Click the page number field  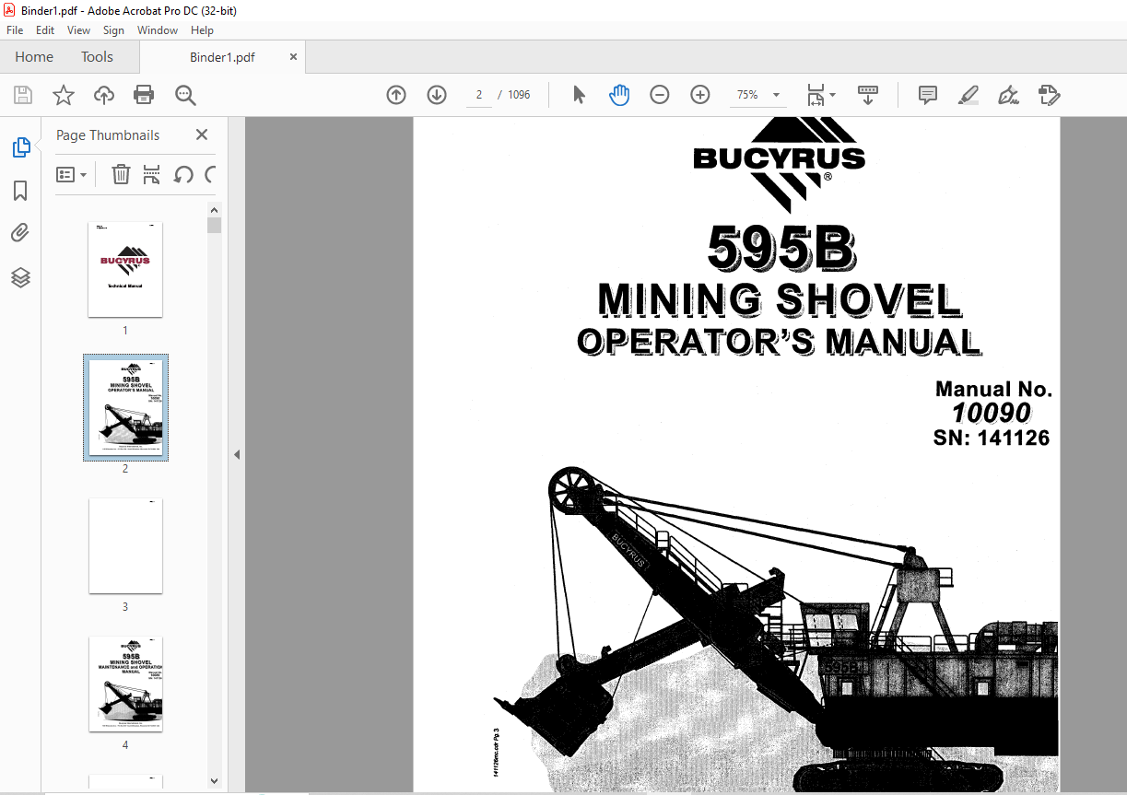tap(478, 95)
